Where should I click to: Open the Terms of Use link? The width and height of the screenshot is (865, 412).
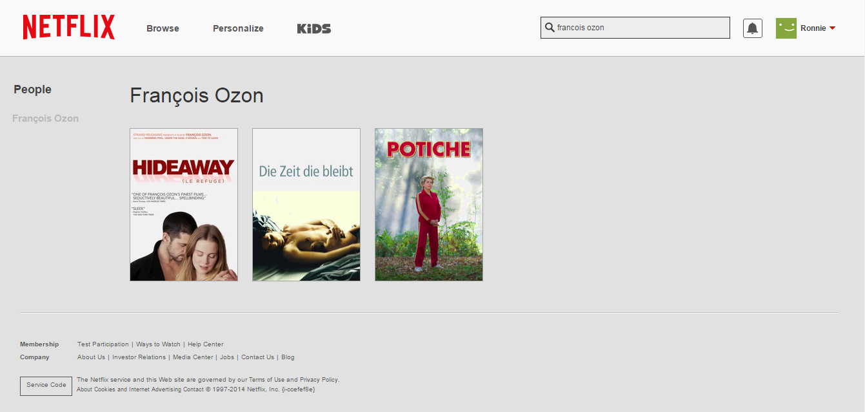click(266, 380)
